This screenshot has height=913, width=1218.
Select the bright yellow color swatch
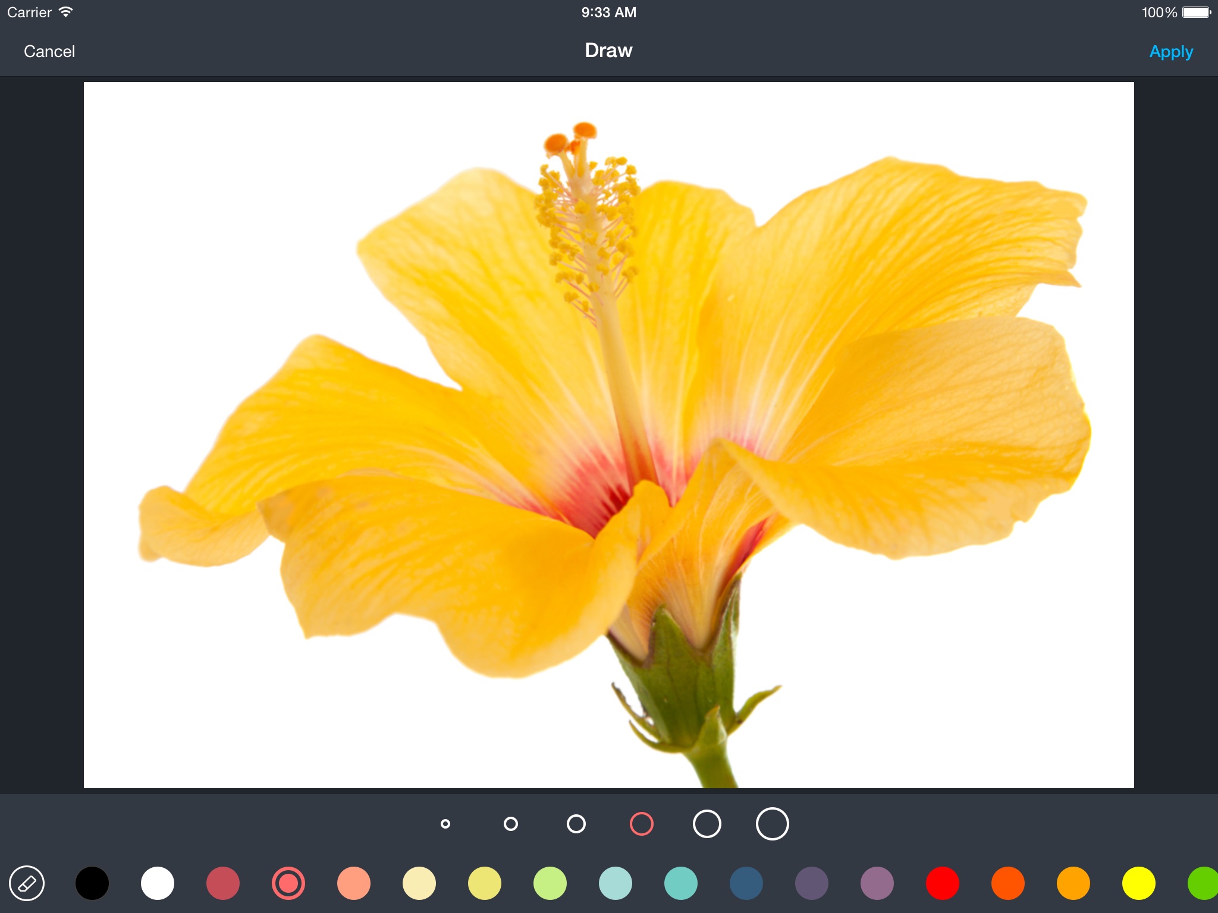(x=1139, y=883)
